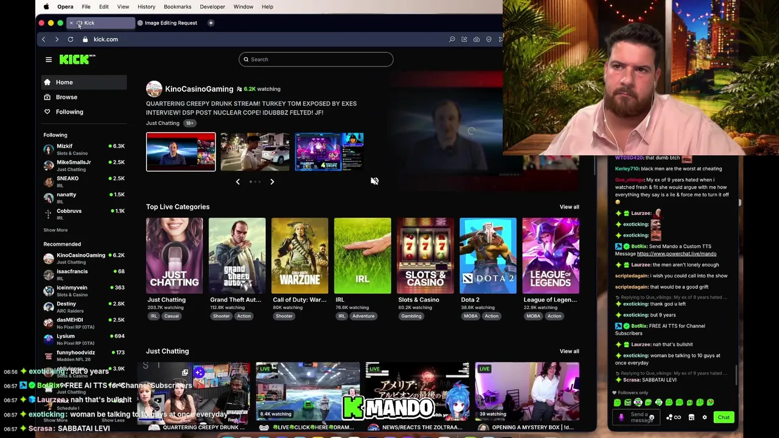Open the Kick hamburger sidebar menu

(x=49, y=59)
